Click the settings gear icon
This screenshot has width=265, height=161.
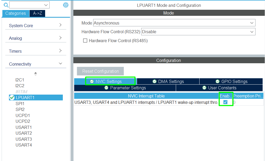(x=66, y=5)
